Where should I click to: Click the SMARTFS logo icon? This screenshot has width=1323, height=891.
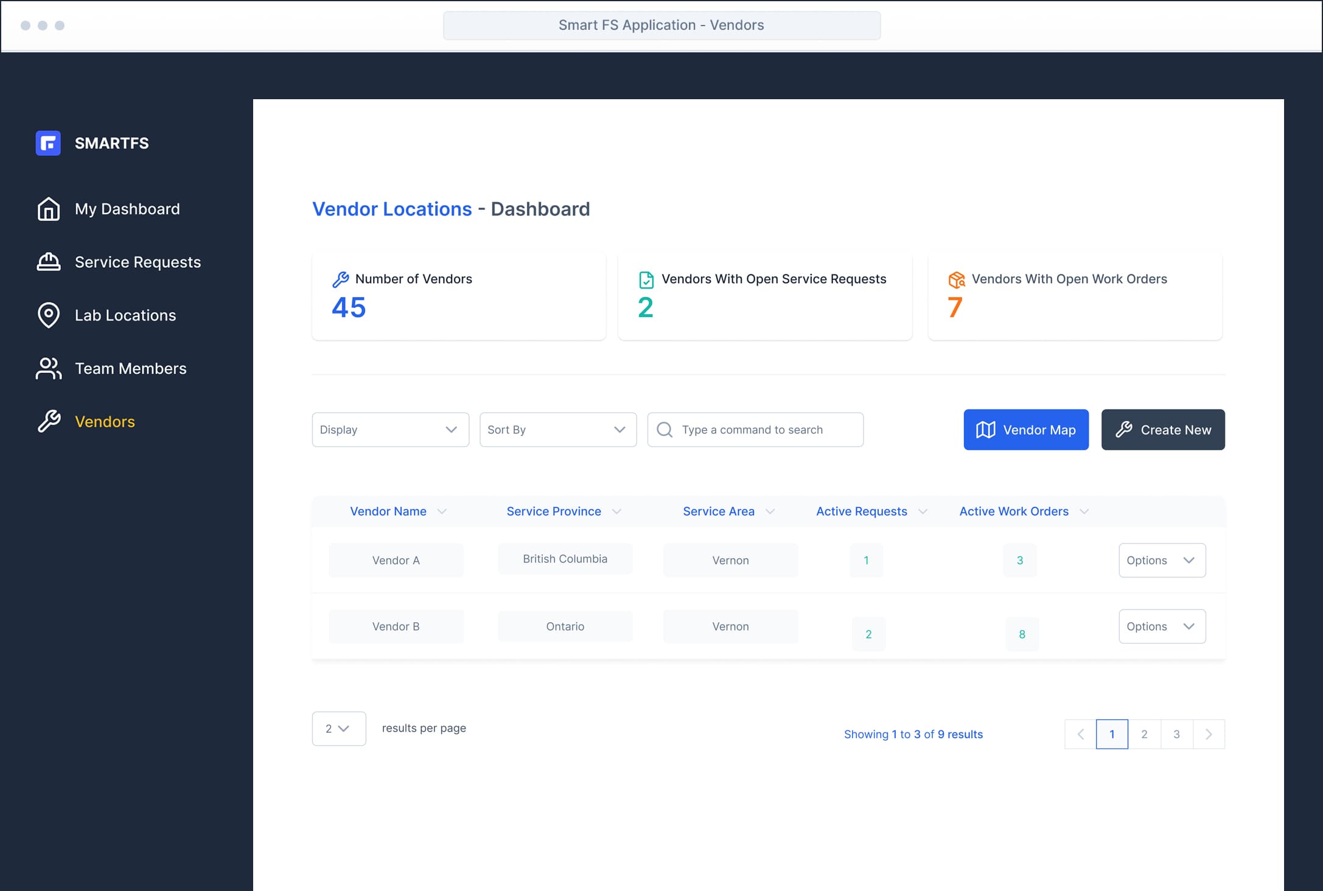48,143
